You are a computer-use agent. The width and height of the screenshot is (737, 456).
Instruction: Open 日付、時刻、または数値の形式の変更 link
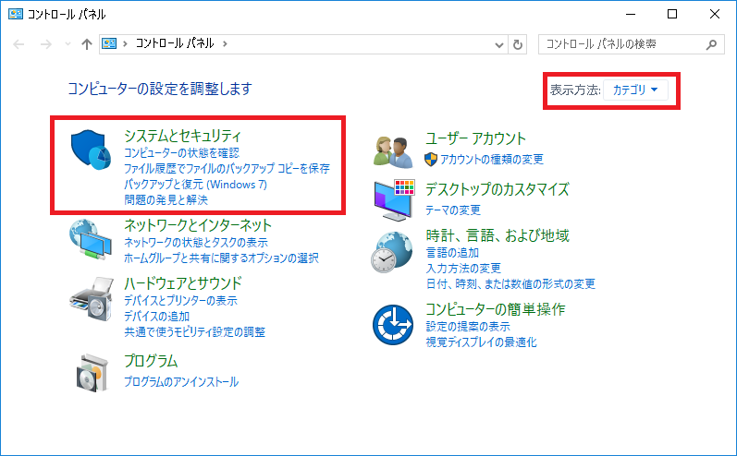click(x=510, y=283)
